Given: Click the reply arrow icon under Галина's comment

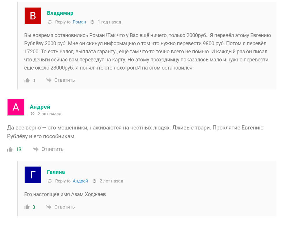Looking at the screenshot, I should pos(49,207).
